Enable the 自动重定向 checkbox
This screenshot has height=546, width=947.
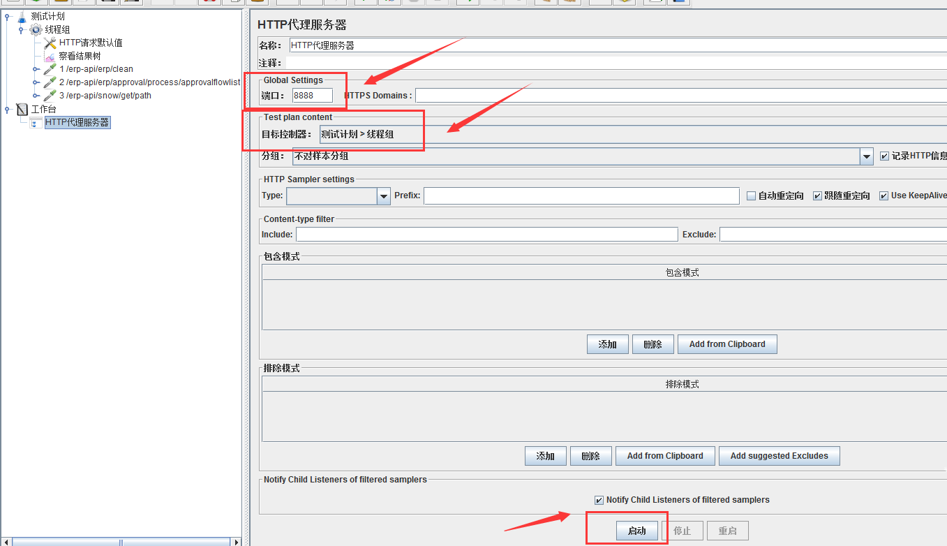(x=751, y=196)
